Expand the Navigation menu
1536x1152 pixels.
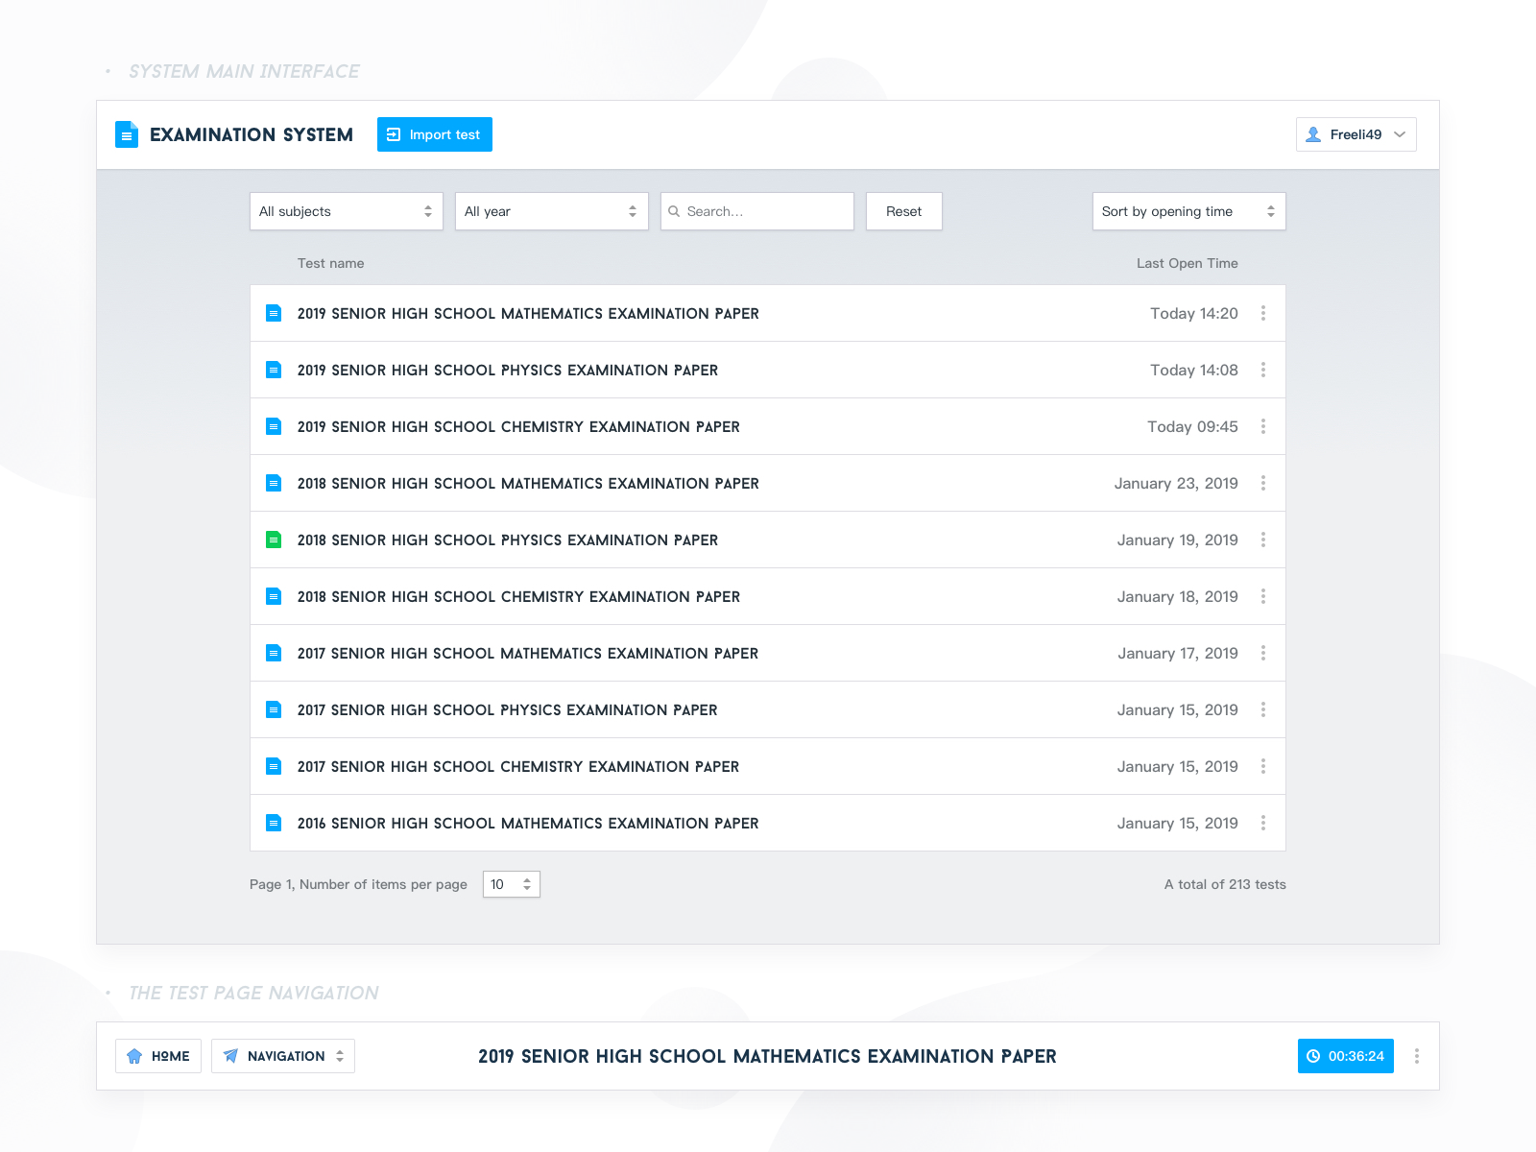click(283, 1056)
